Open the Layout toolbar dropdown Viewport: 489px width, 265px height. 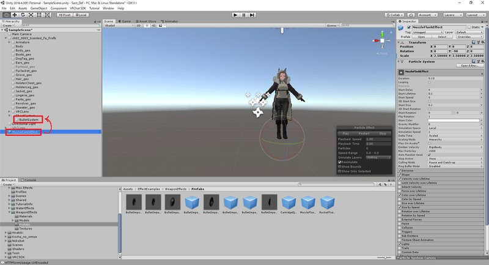(x=476, y=15)
